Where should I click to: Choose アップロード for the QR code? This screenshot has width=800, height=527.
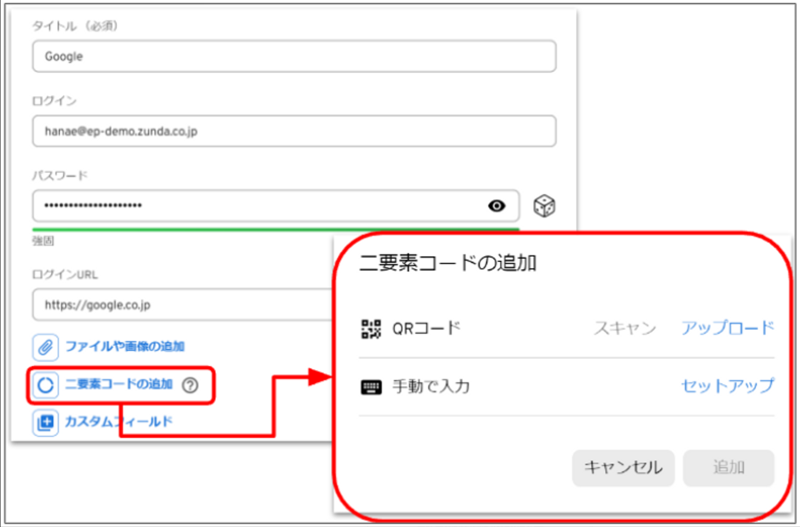coord(728,328)
